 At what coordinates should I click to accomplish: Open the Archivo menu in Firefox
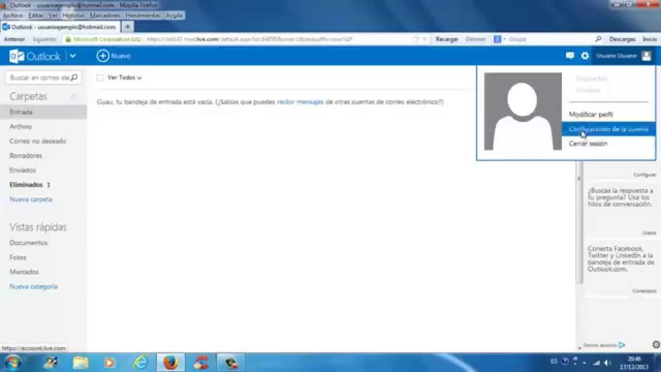click(12, 16)
